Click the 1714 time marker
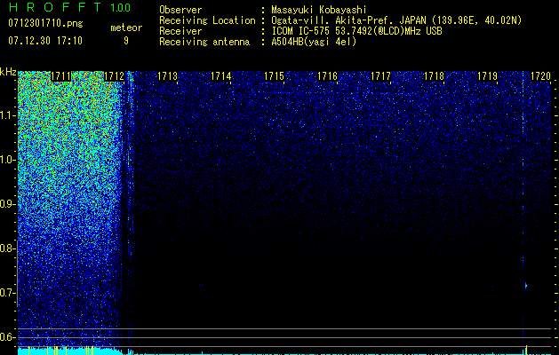This screenshot has height=355, width=559. (x=220, y=76)
